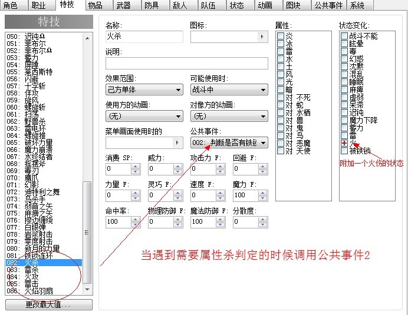This screenshot has height=315, width=408.
Task: Toggle the 被铁锁 state checkbox
Action: tap(344, 151)
